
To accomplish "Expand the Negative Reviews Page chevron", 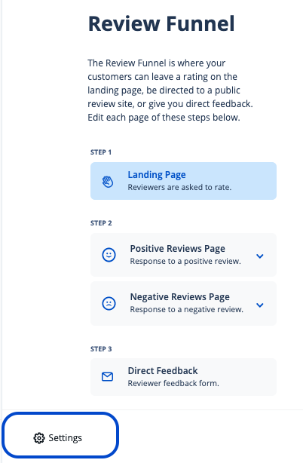I will (259, 305).
